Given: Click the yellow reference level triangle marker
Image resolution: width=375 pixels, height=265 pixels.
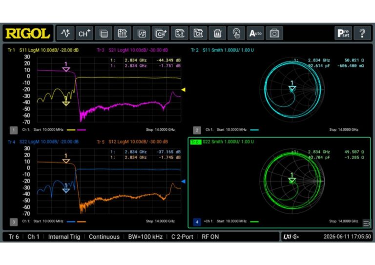Looking at the screenshot, I should [184, 90].
